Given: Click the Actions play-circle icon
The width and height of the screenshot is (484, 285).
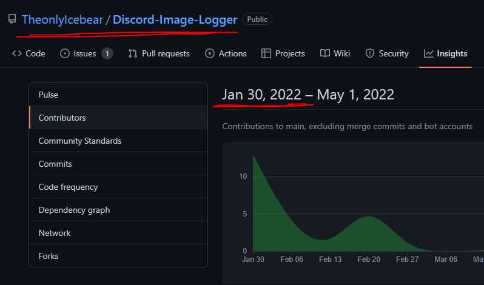Looking at the screenshot, I should [210, 53].
